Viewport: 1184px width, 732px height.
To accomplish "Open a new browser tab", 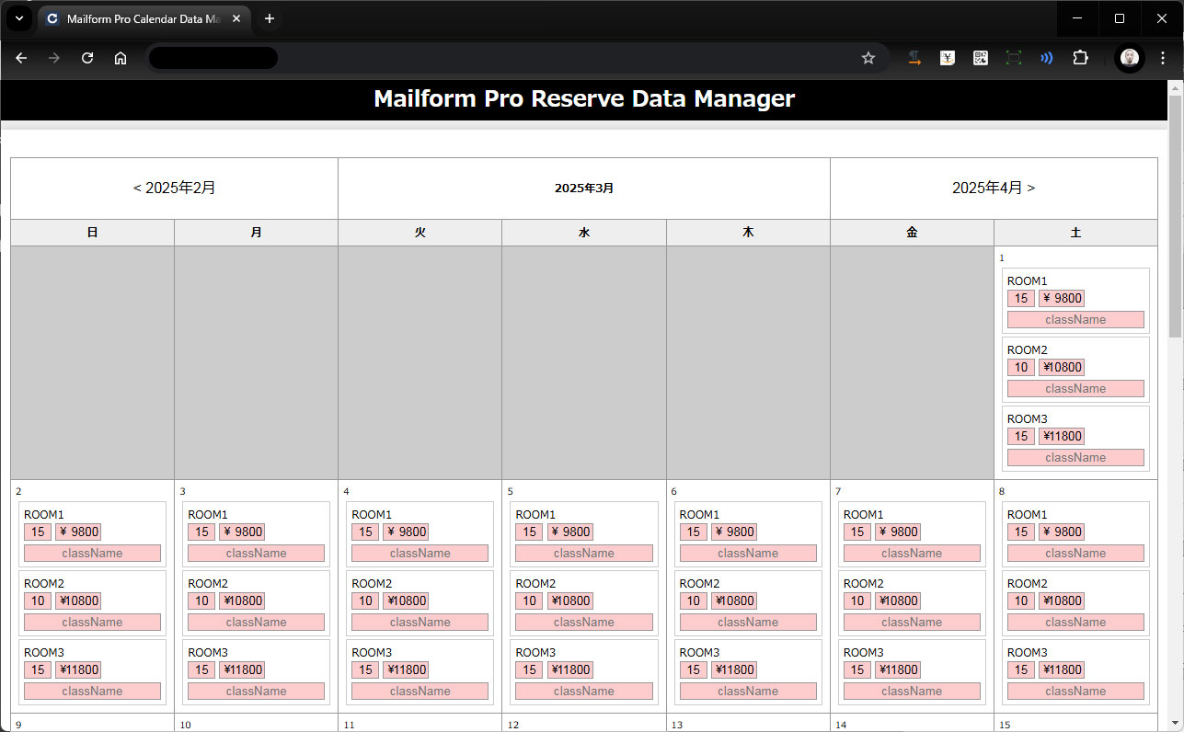I will pyautogui.click(x=270, y=18).
